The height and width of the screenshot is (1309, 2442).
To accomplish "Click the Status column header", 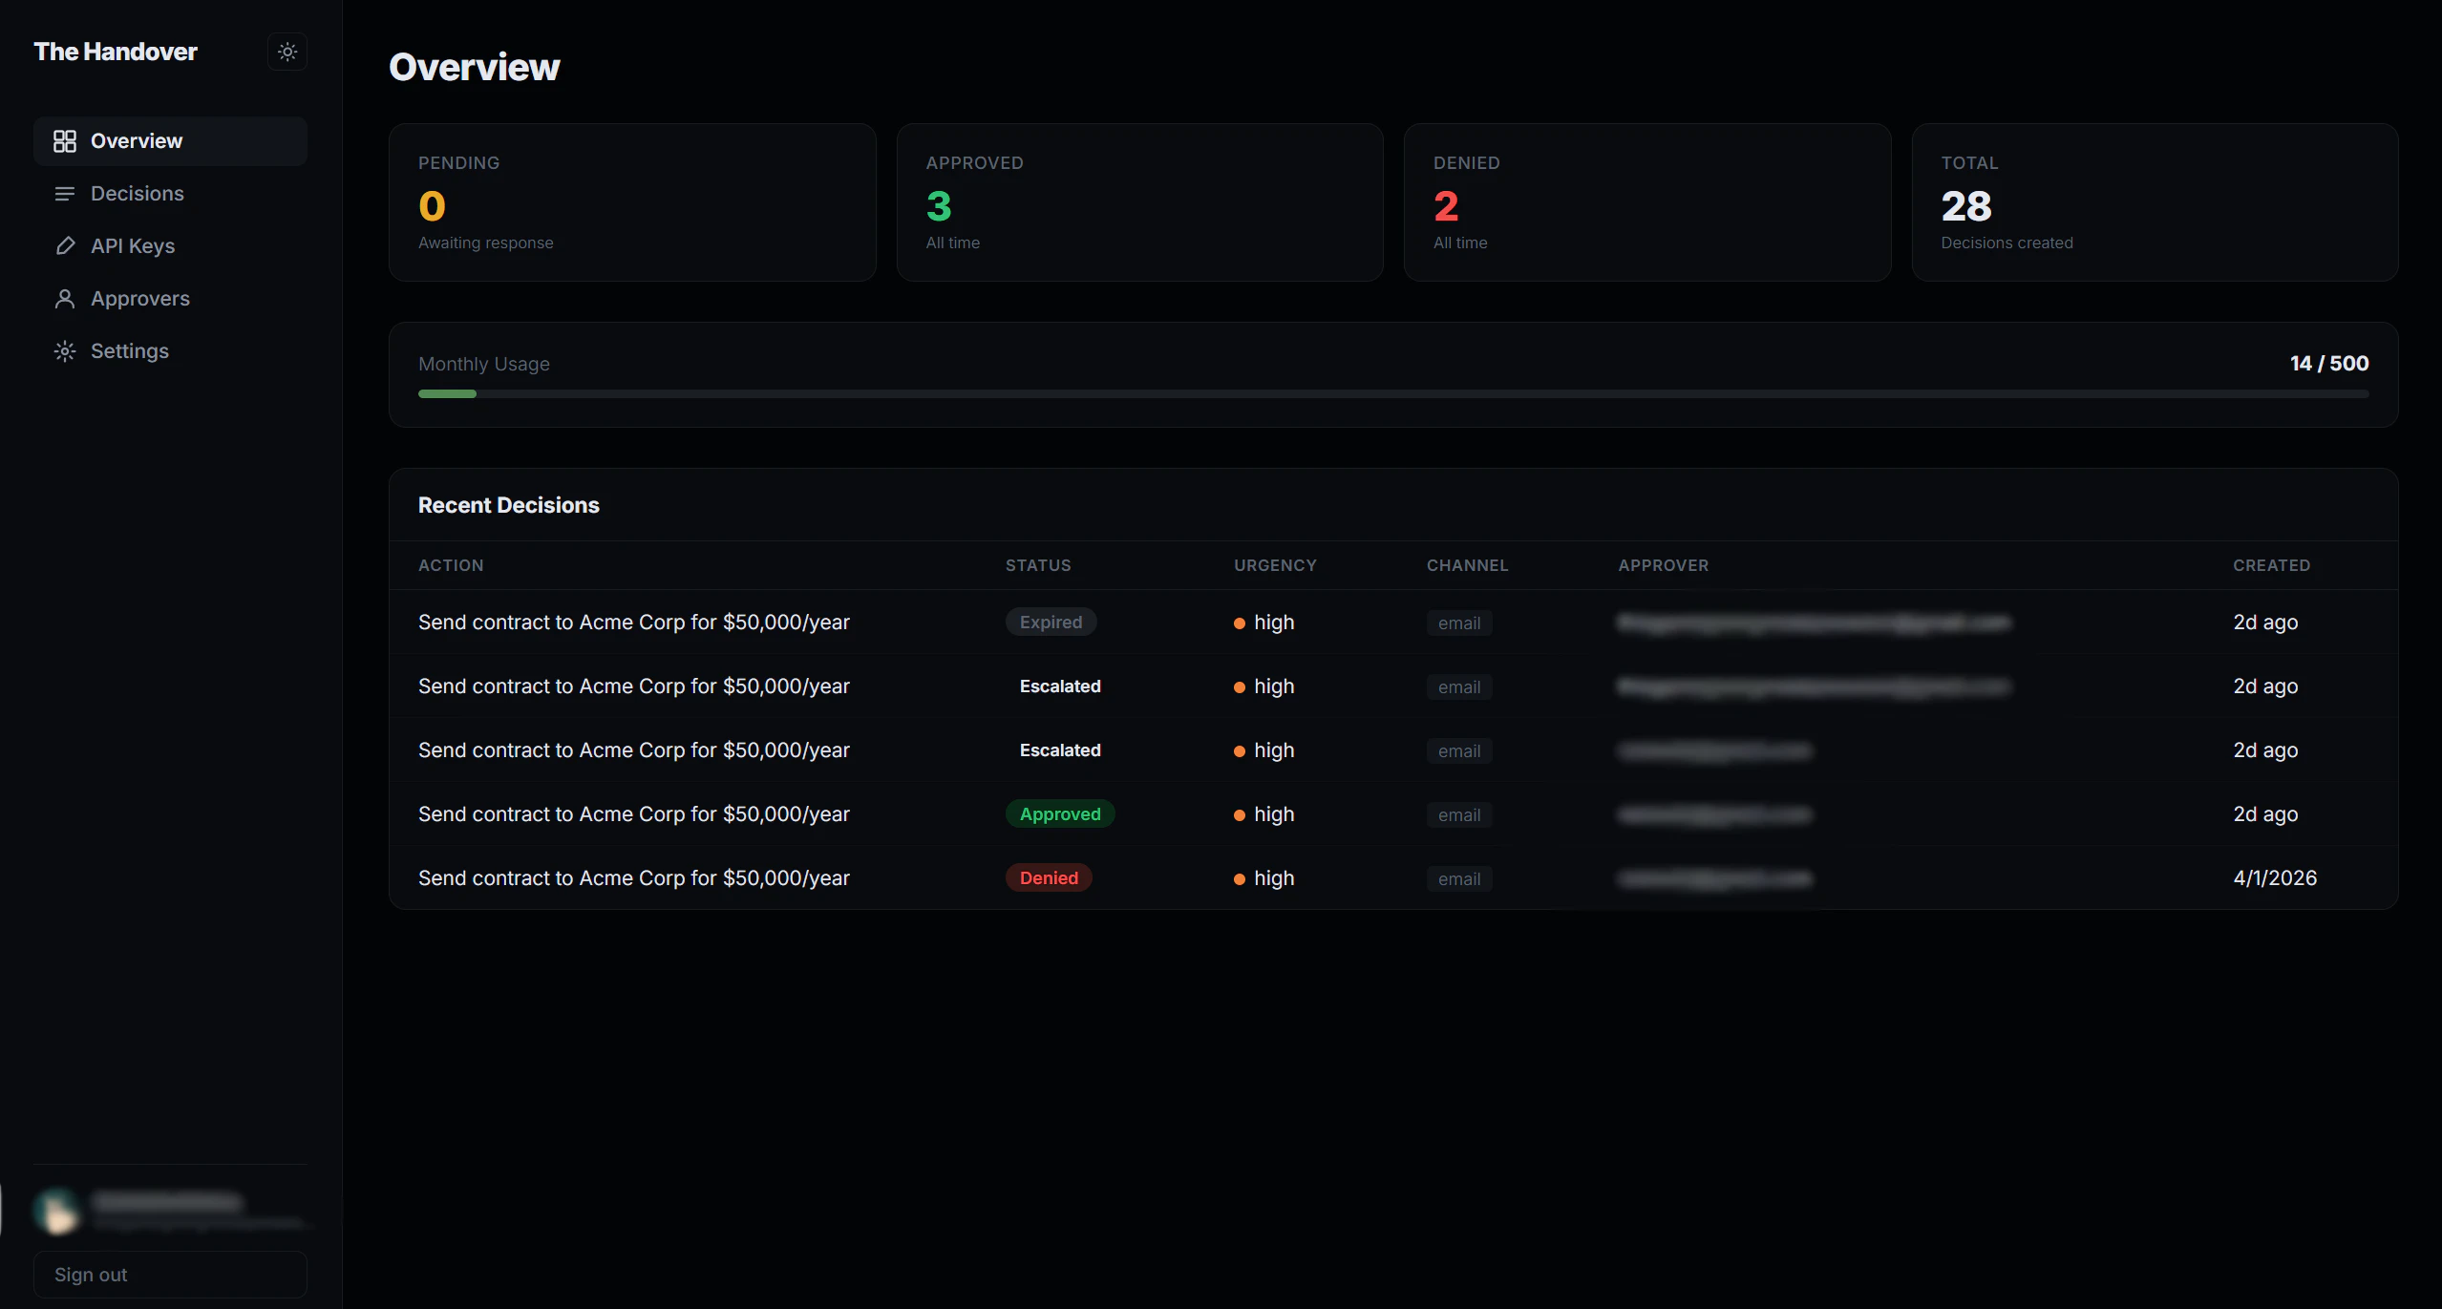I will point(1037,565).
